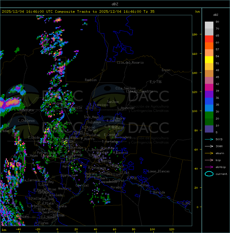Click the 'E_1-736' place label
The height and width of the screenshot is (233, 230).
coord(156,82)
